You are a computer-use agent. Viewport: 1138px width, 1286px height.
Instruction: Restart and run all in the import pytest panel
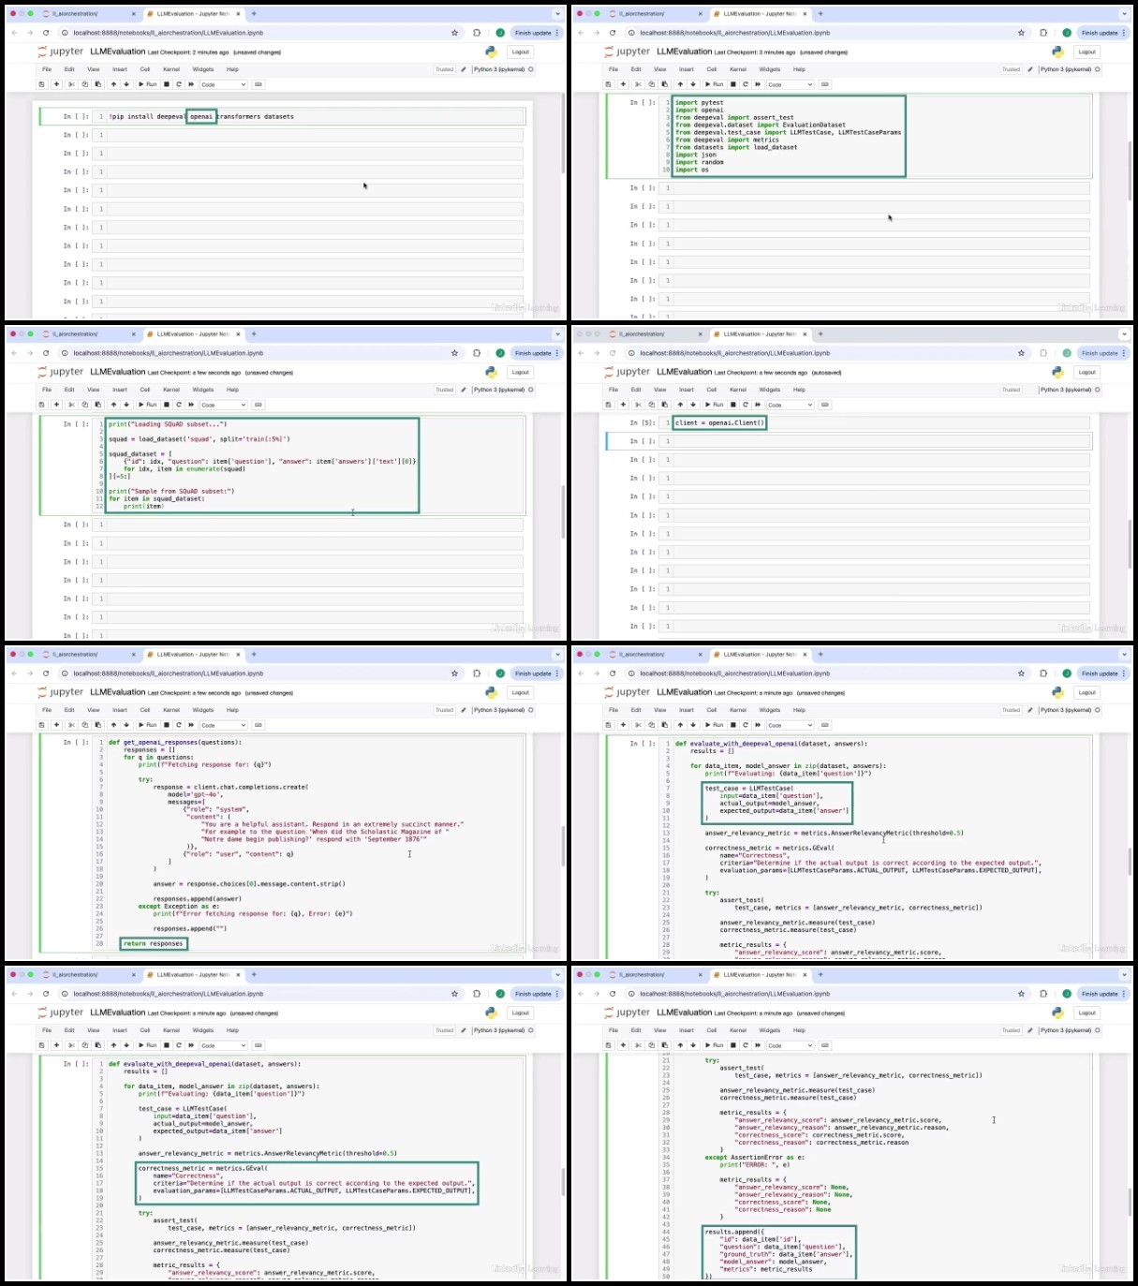(758, 84)
